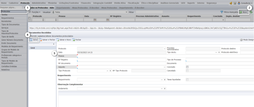Click the home picture icon beside Consultoria
The width and height of the screenshot is (254, 107).
[x=235, y=3]
